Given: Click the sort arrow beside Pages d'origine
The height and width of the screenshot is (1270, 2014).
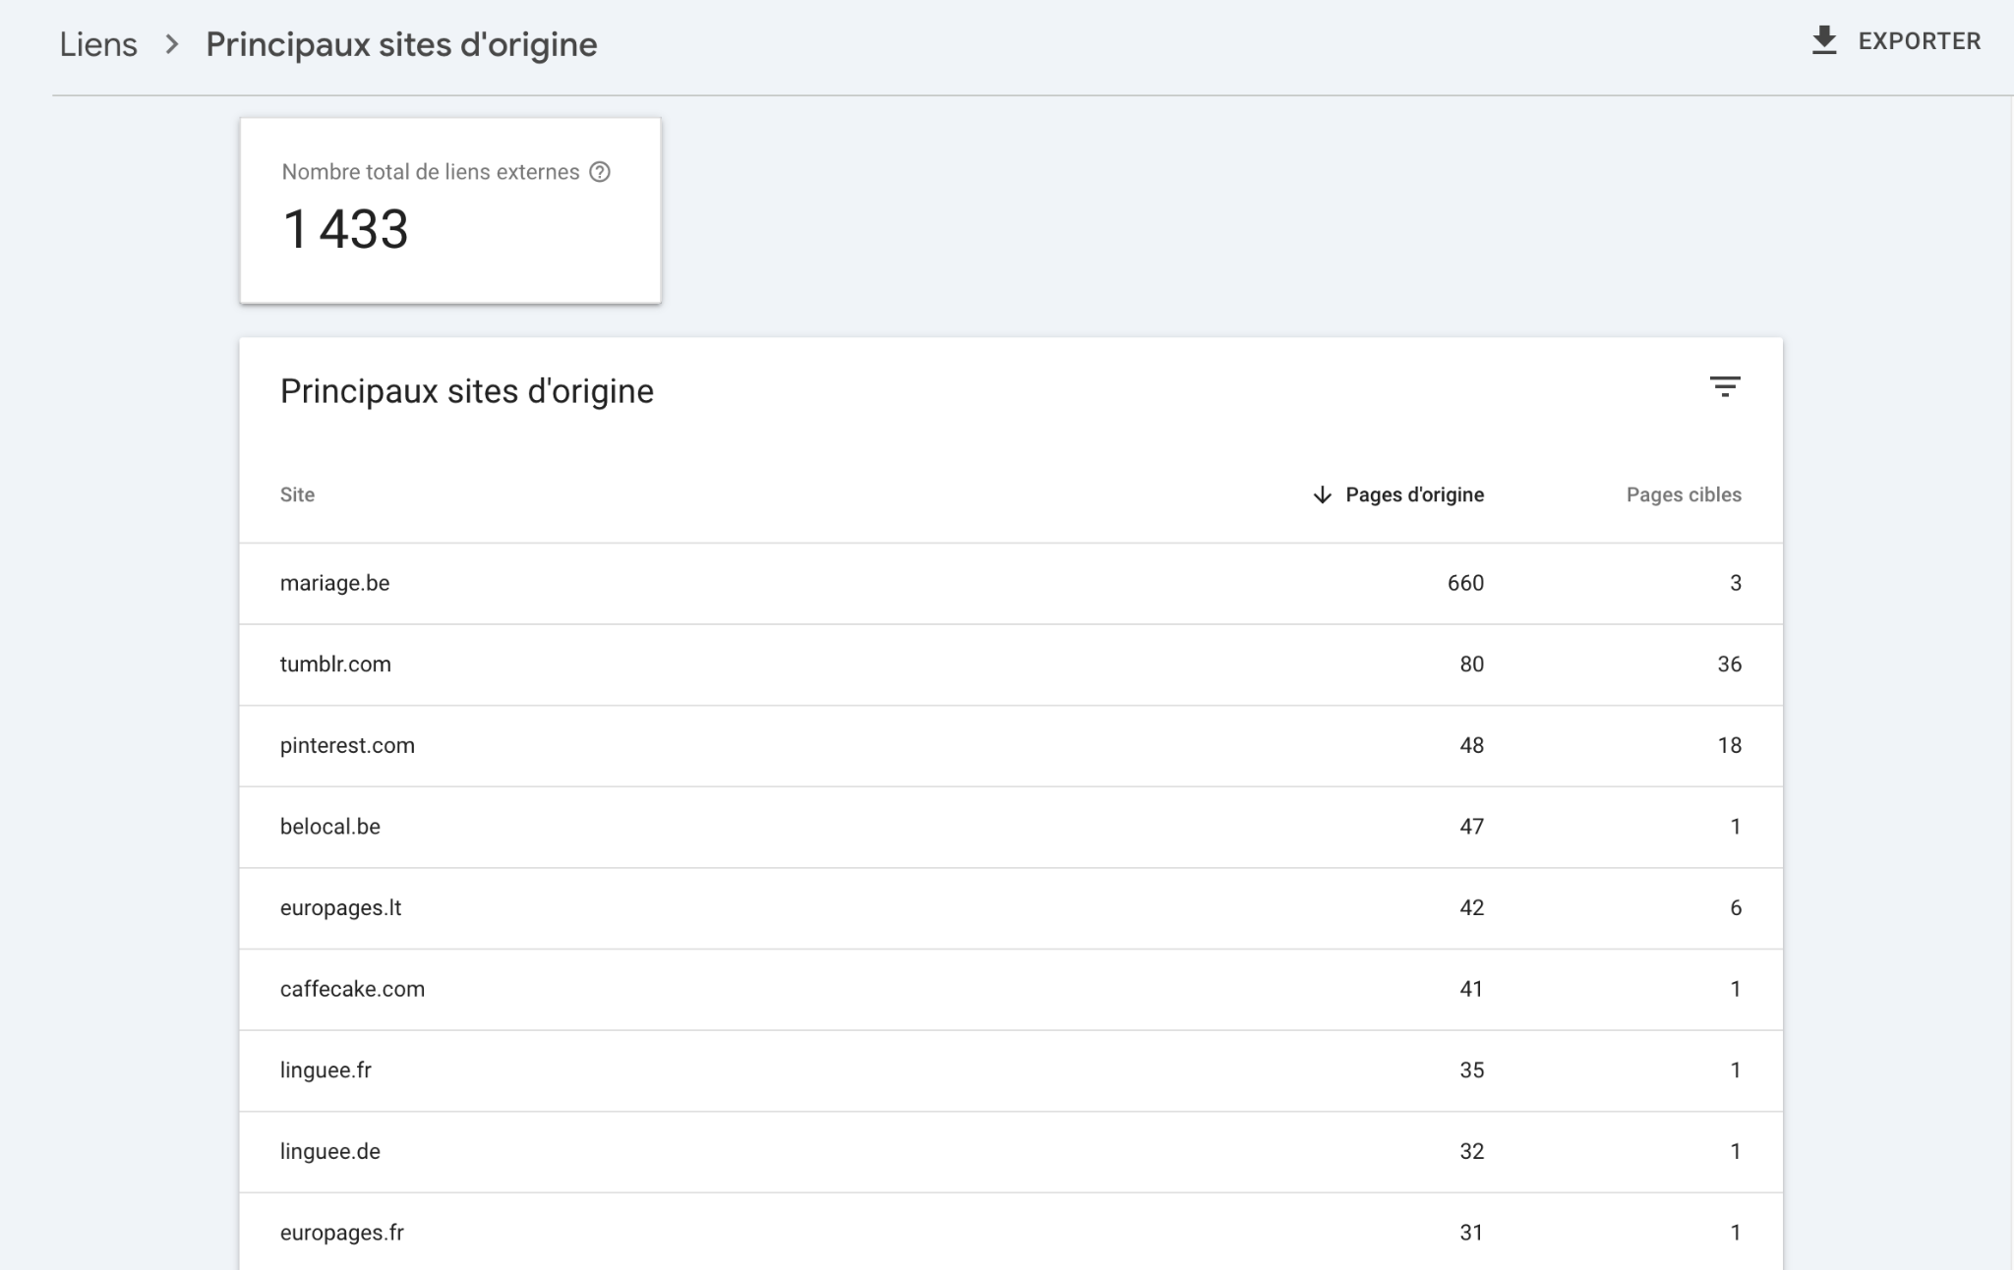Looking at the screenshot, I should click(1323, 494).
